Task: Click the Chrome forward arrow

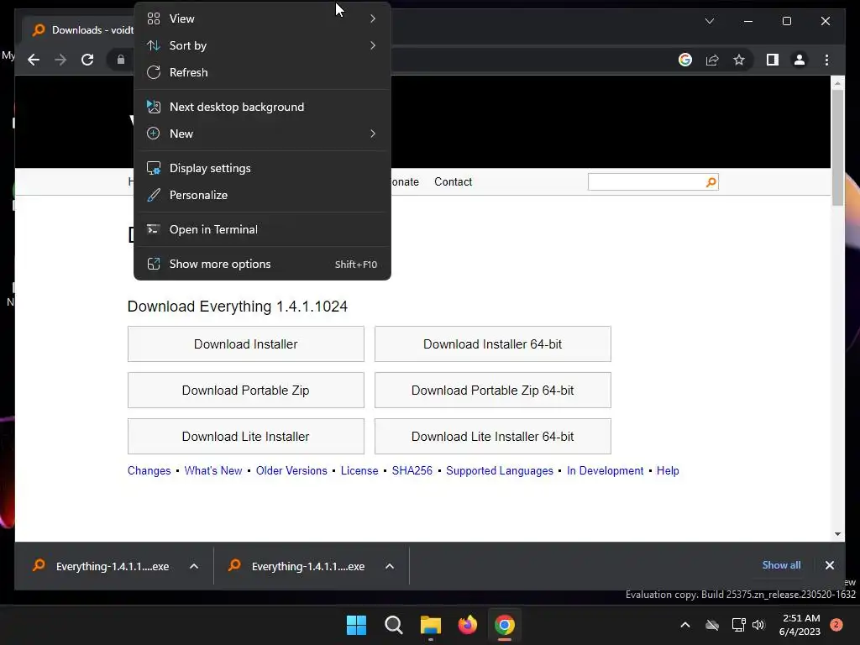Action: point(60,60)
